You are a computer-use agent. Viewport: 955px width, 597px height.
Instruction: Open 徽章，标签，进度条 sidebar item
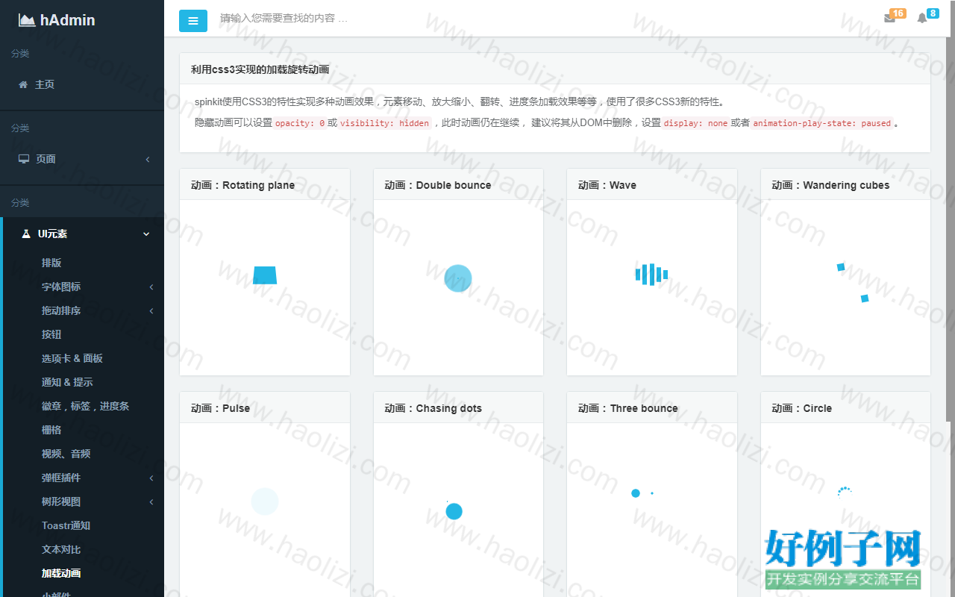(85, 406)
